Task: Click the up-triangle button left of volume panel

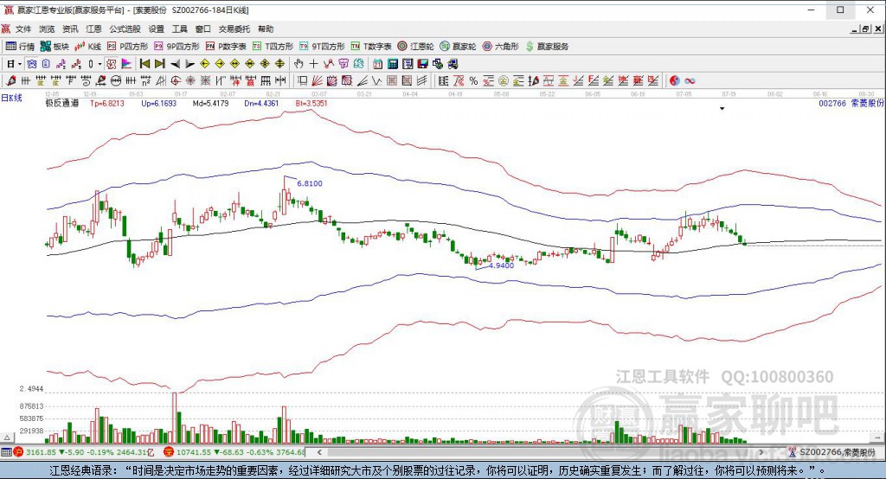Action: [x=7, y=437]
